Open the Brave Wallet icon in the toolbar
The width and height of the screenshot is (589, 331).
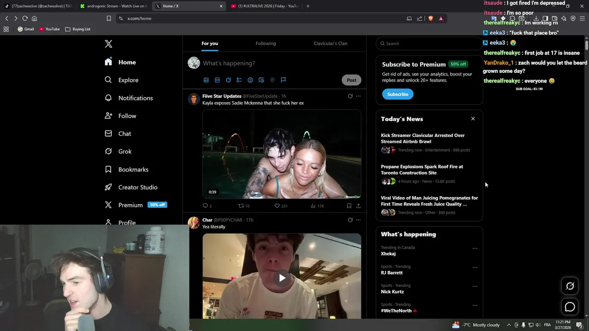pos(554,18)
